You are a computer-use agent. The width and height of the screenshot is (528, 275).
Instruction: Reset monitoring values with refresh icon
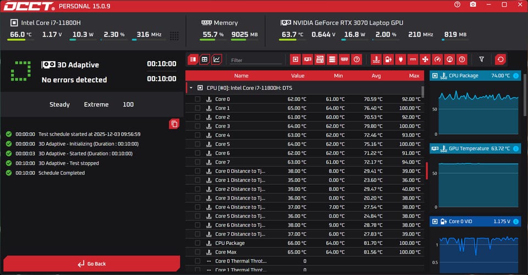click(x=500, y=59)
